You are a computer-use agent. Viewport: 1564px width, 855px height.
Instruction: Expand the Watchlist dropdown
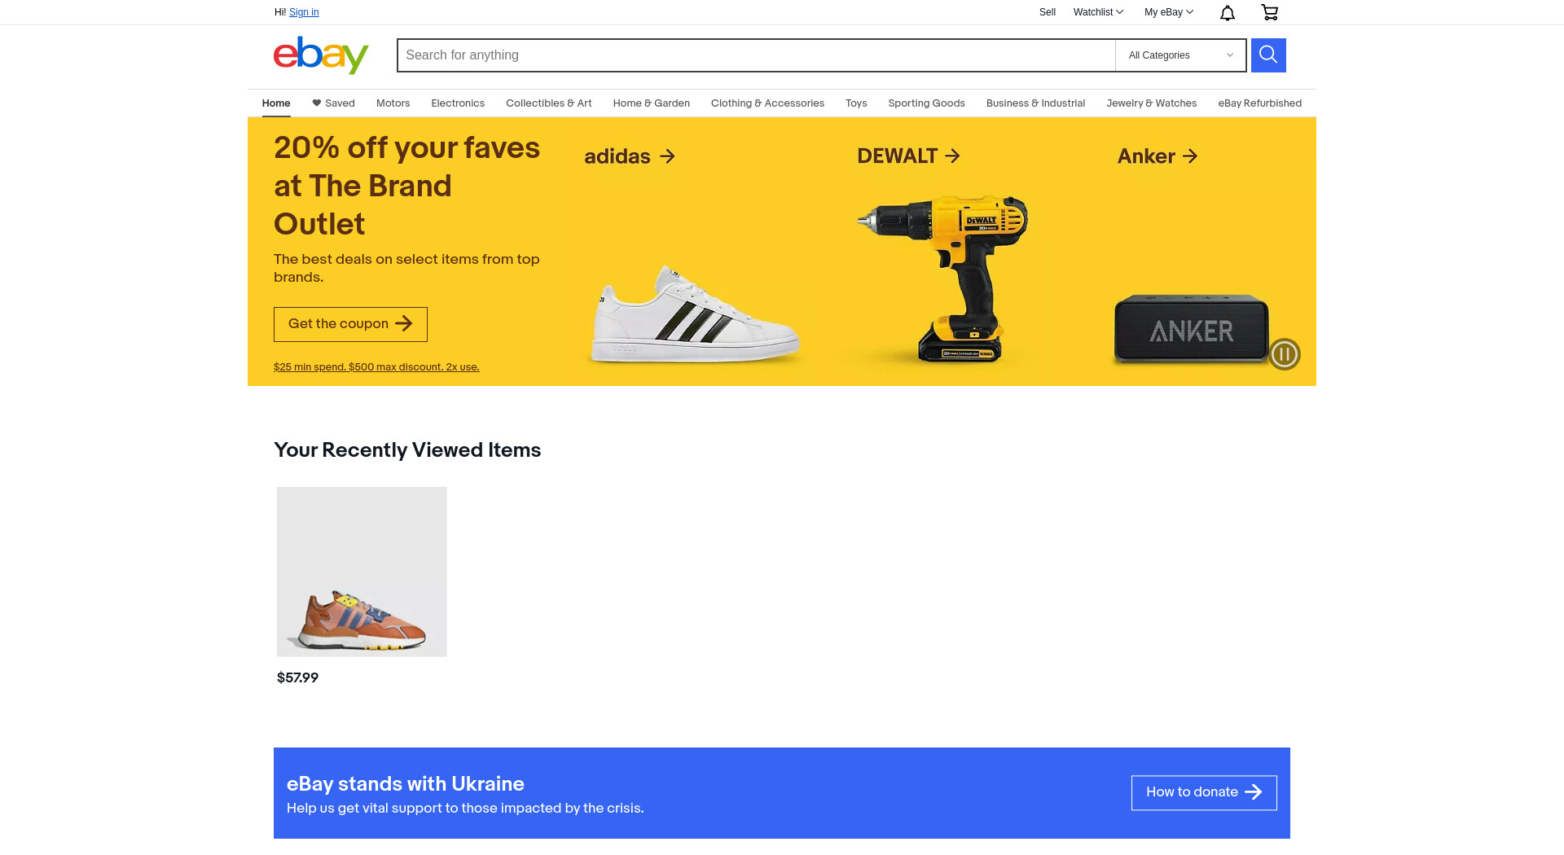[x=1098, y=12]
